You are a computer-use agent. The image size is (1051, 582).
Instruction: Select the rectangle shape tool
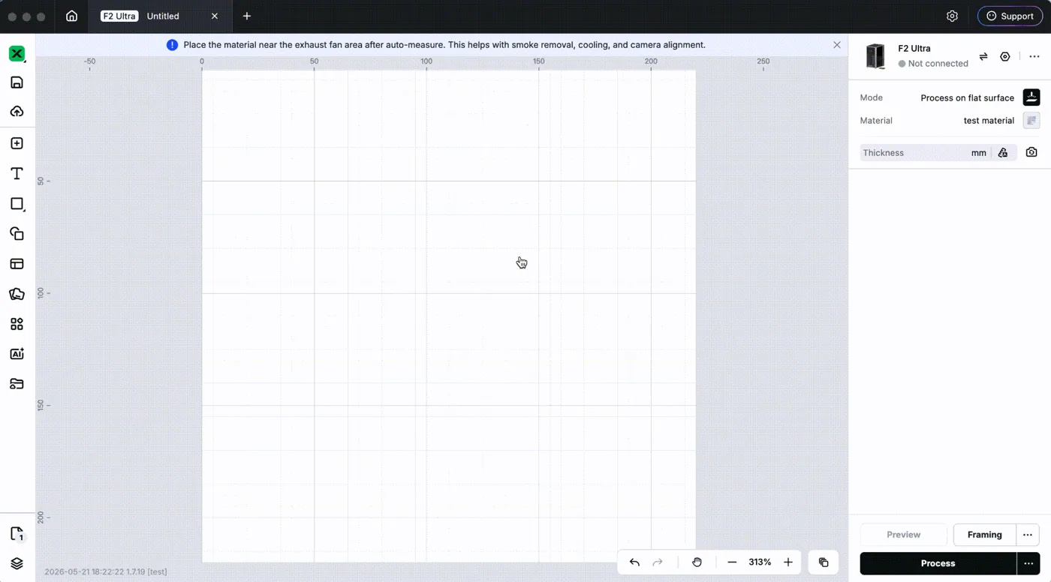pos(17,204)
